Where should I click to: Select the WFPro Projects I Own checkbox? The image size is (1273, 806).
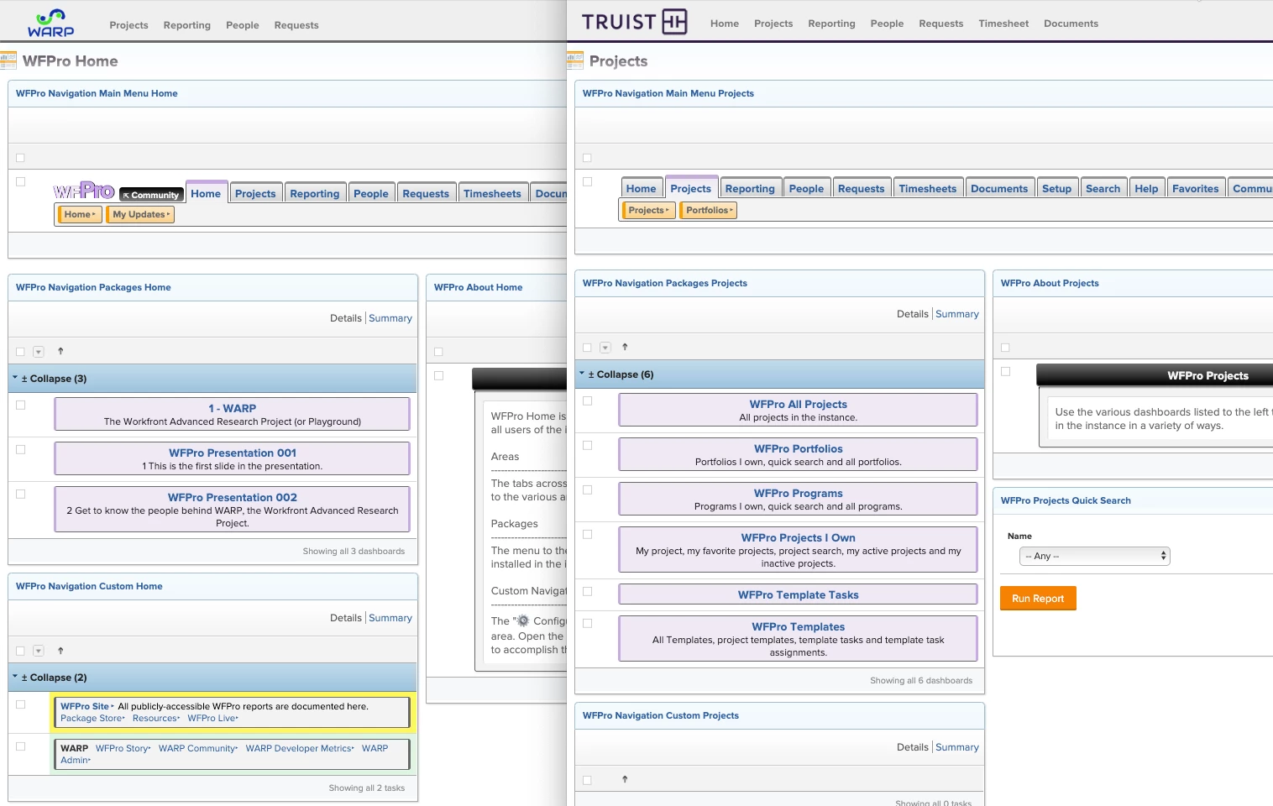[x=588, y=534]
